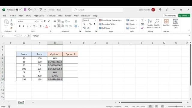Expand Sort & Filter menu

tap(150, 24)
